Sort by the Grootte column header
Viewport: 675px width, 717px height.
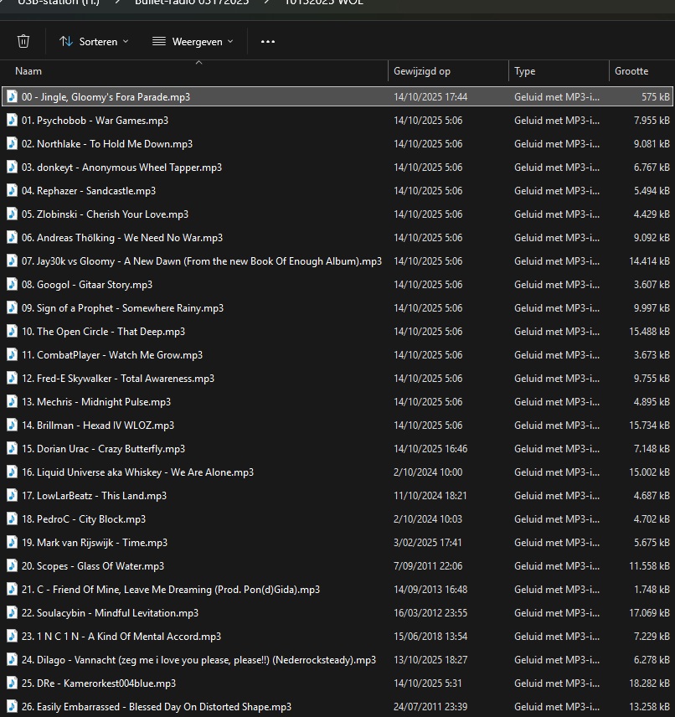pyautogui.click(x=631, y=71)
